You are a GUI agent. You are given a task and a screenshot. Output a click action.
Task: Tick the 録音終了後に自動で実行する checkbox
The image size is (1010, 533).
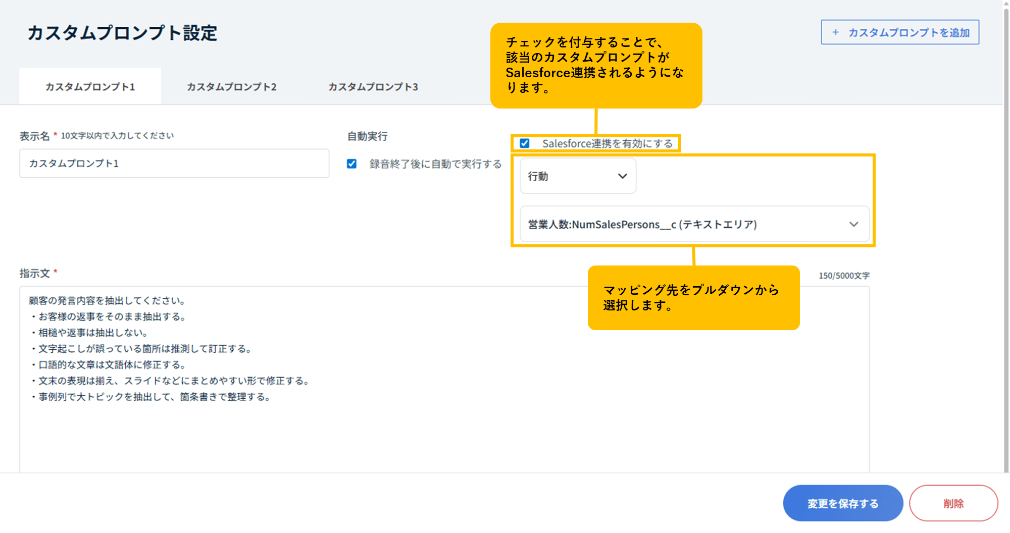pyautogui.click(x=352, y=164)
